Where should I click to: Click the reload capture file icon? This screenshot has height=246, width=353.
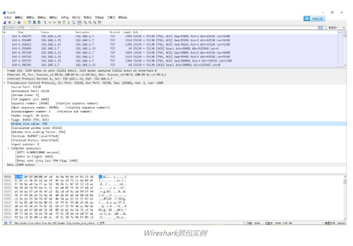tap(39, 23)
